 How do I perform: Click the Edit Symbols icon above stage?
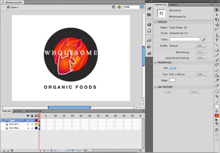[x=119, y=7]
